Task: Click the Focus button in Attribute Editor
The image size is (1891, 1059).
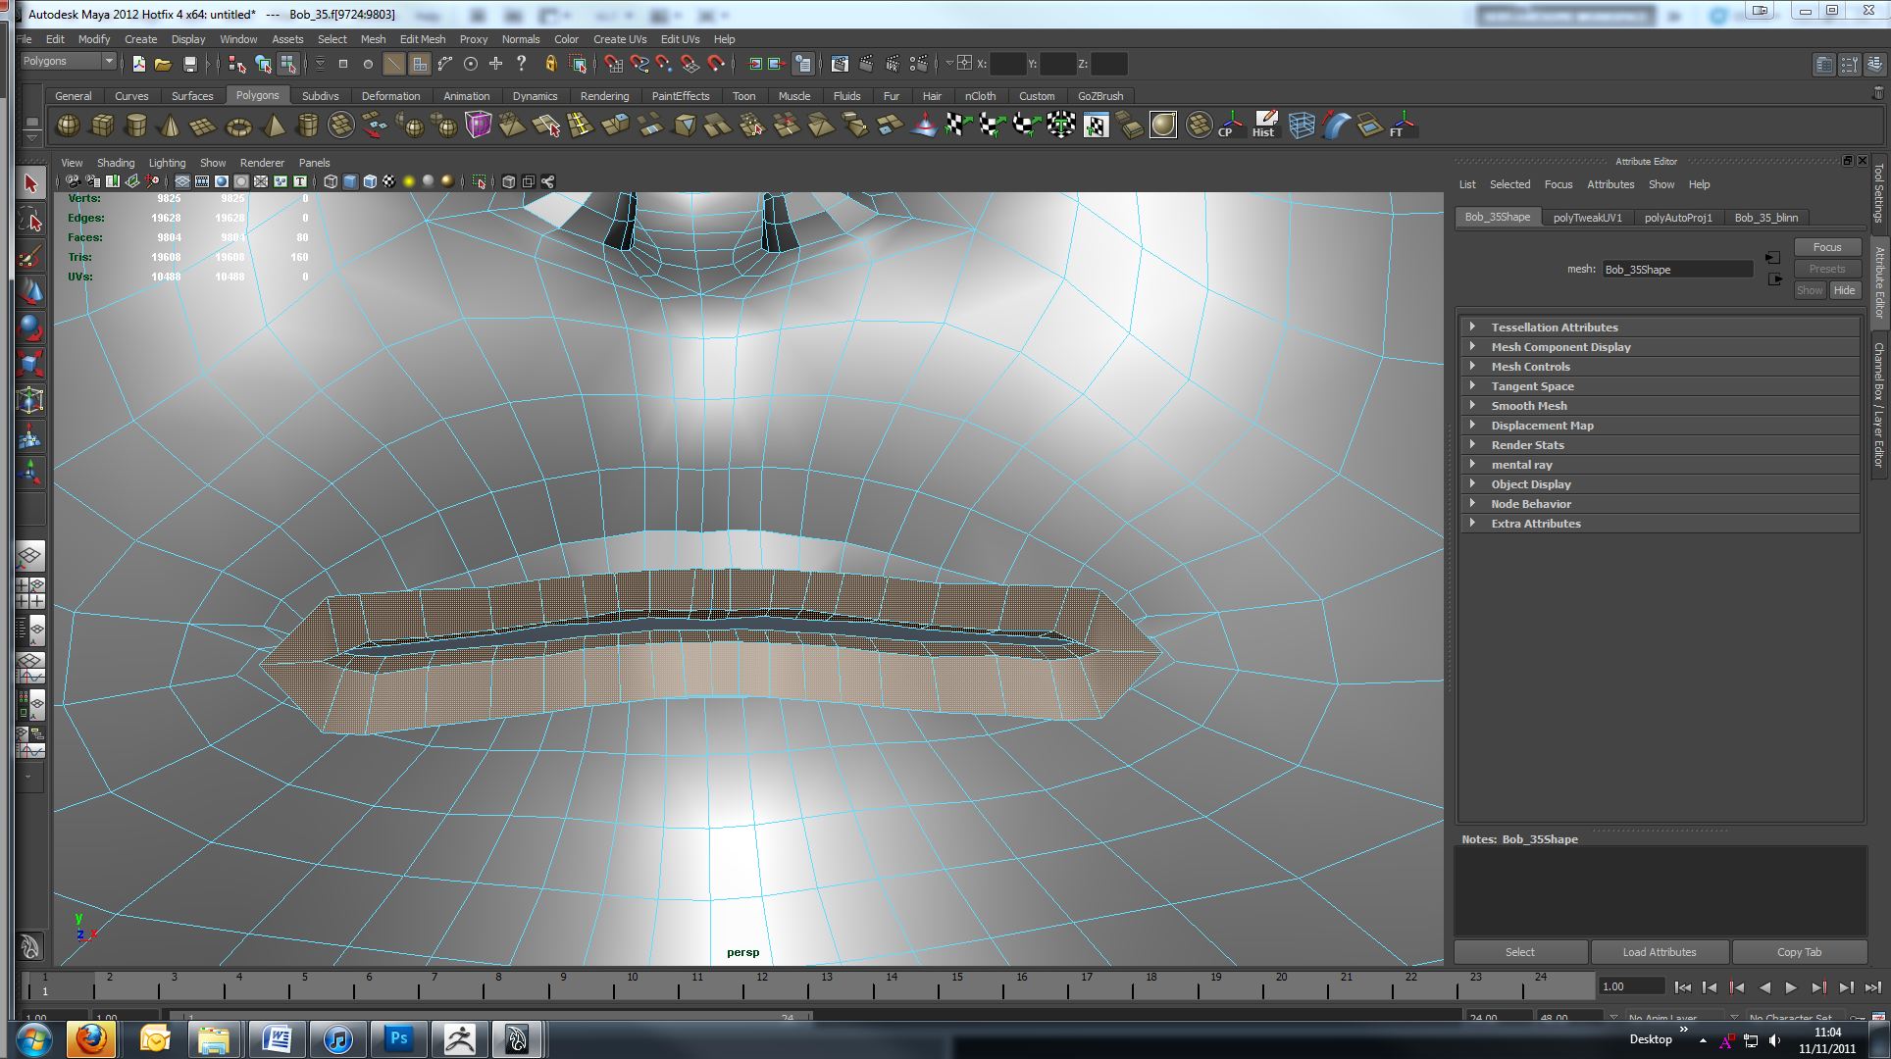Action: (x=1826, y=246)
